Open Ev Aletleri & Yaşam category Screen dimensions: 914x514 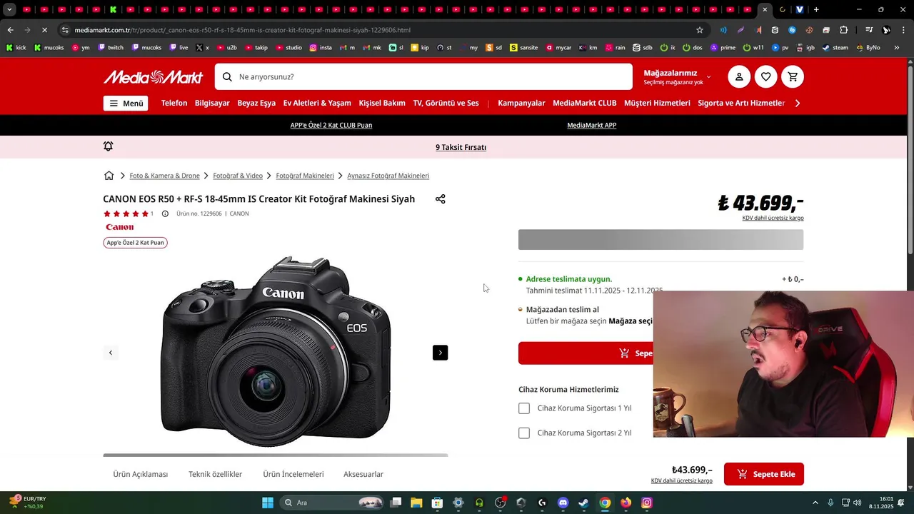click(317, 104)
